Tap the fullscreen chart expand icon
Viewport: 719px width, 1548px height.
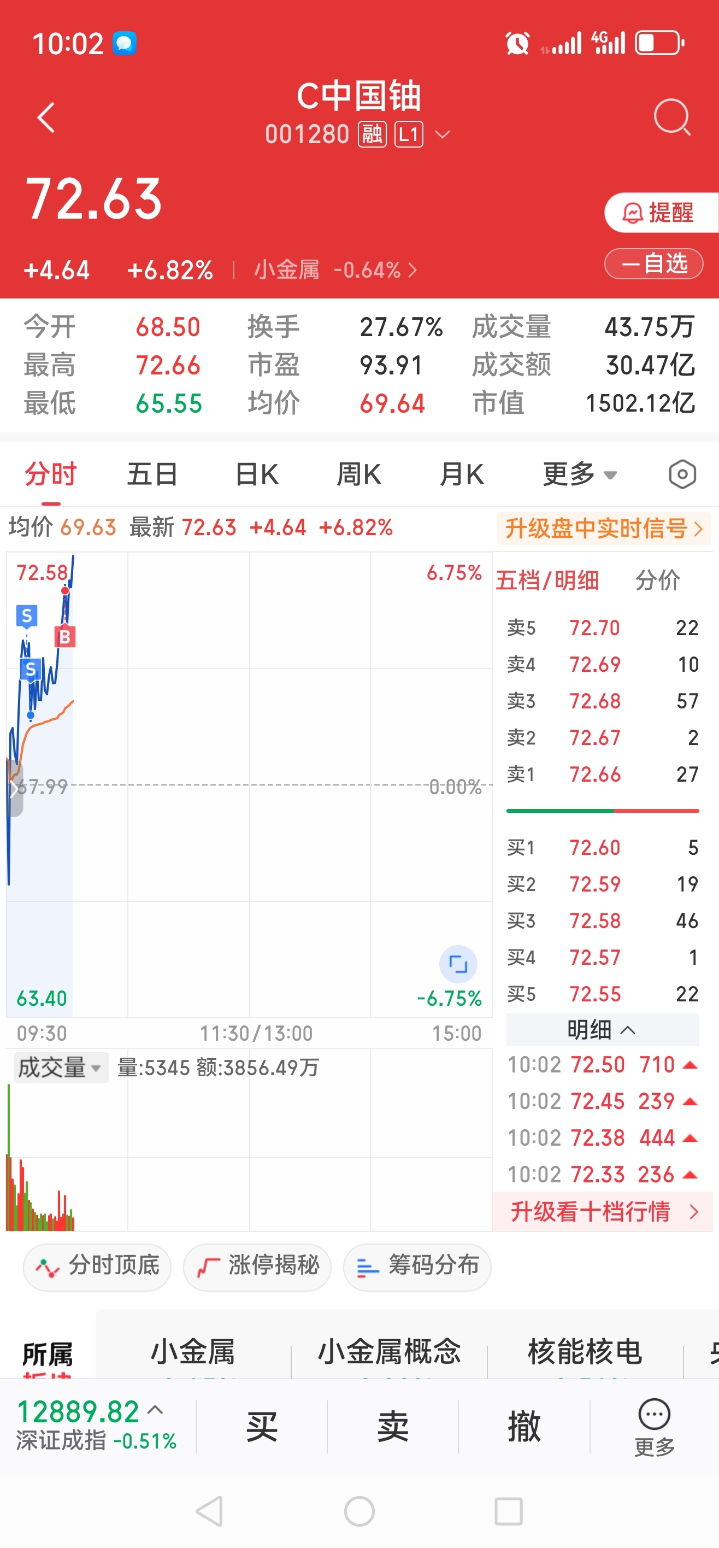click(458, 964)
